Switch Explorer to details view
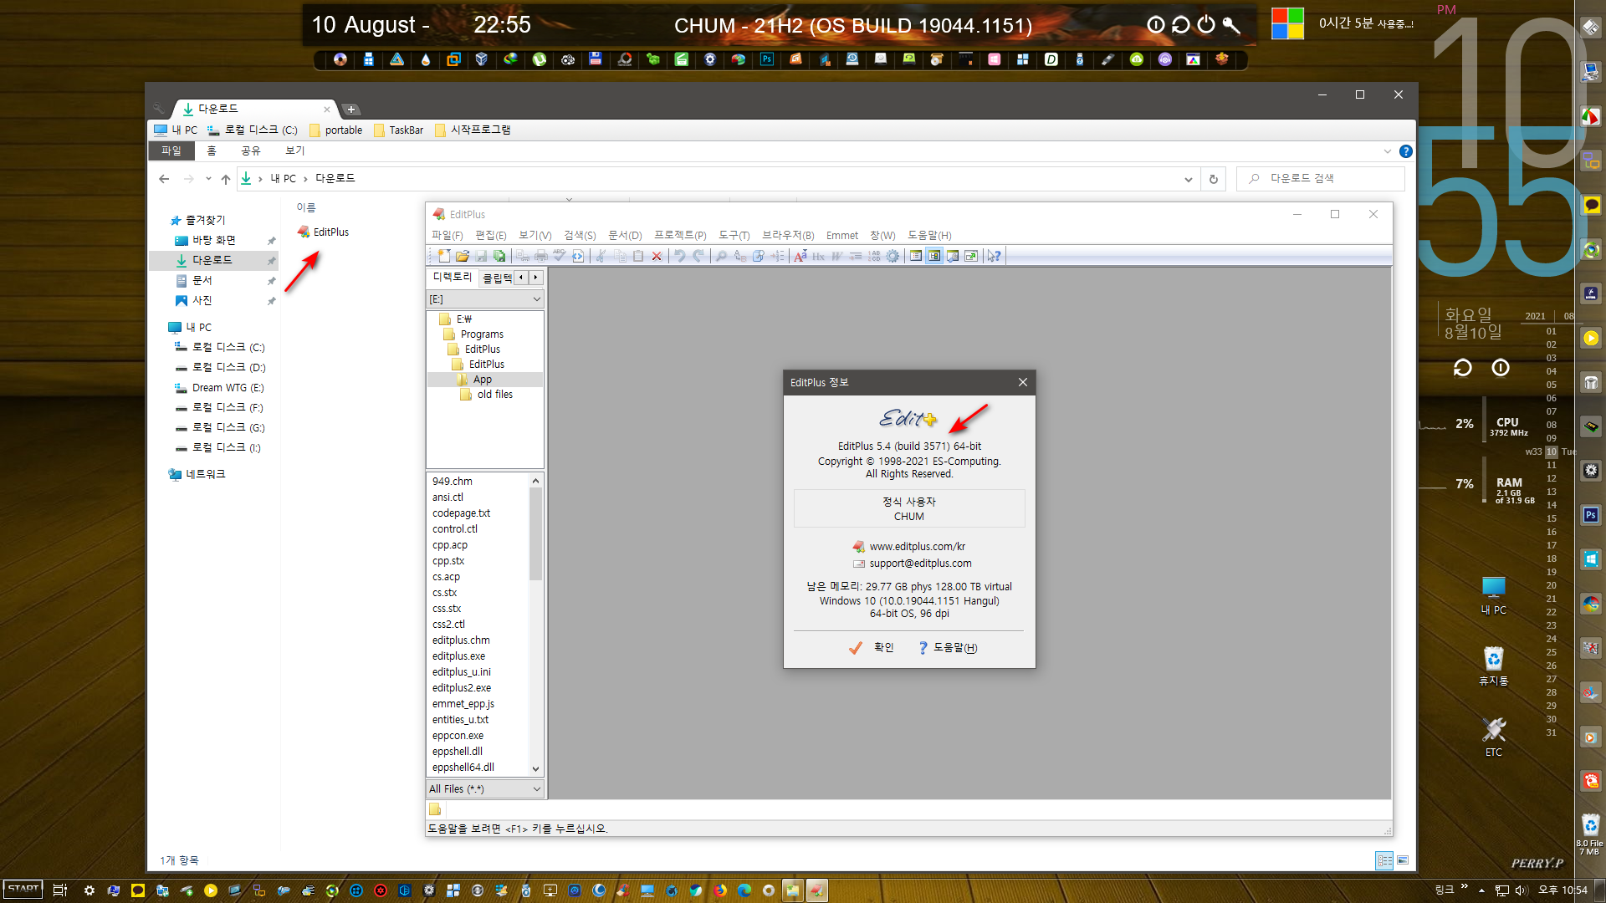The image size is (1606, 903). coord(1384,860)
